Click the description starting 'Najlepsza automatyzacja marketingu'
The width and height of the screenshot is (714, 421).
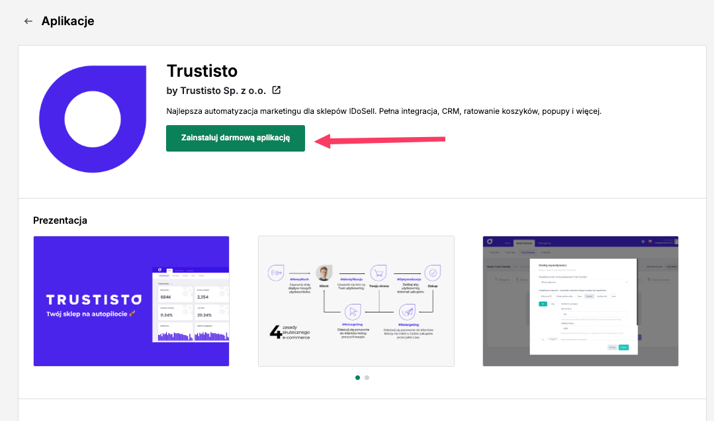384,111
